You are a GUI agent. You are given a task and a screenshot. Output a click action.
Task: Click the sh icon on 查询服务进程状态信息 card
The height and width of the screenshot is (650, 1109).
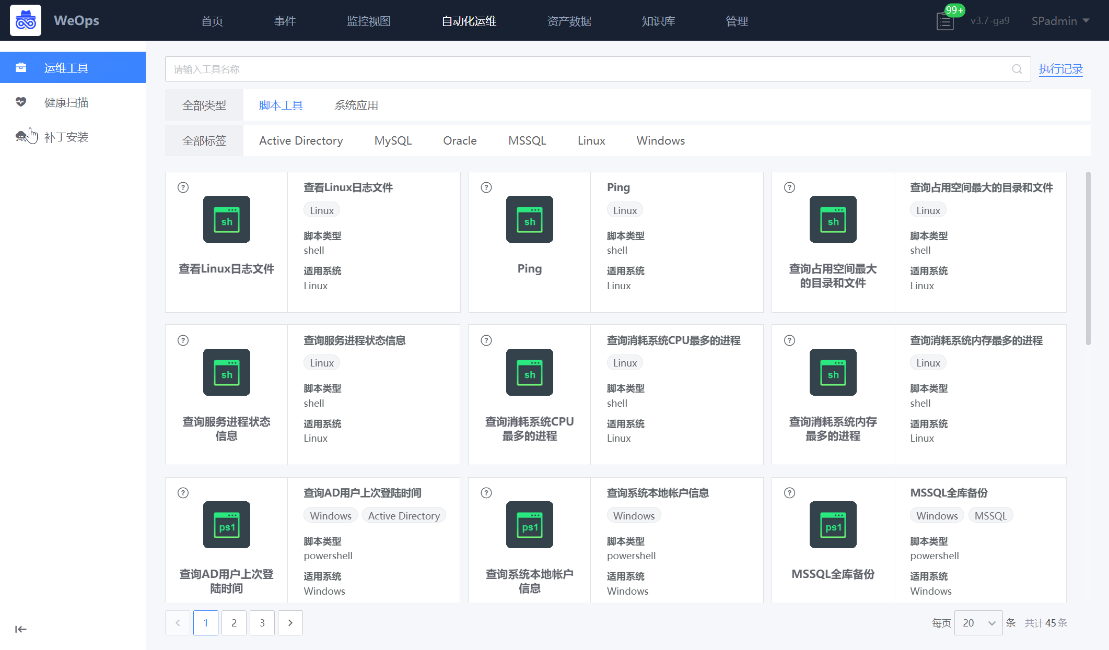tap(226, 372)
